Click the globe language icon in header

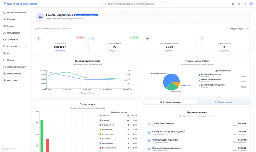coord(233,4)
